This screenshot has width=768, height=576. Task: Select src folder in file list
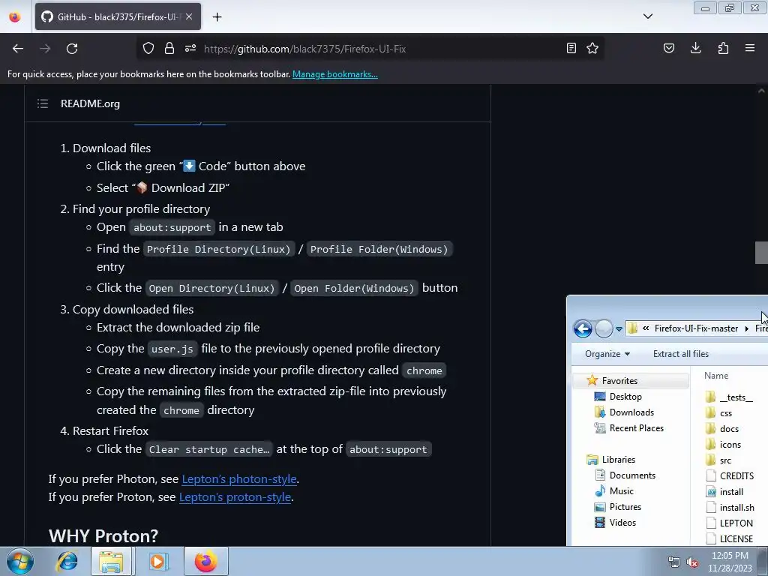tap(725, 460)
